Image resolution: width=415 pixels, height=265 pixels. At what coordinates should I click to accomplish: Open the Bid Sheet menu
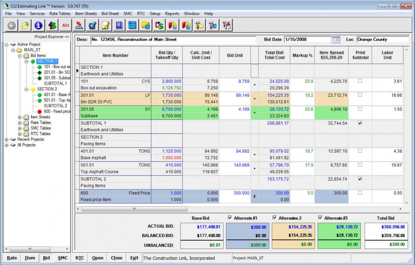tap(110, 14)
